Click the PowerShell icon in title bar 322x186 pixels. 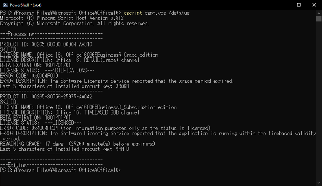tap(5, 5)
